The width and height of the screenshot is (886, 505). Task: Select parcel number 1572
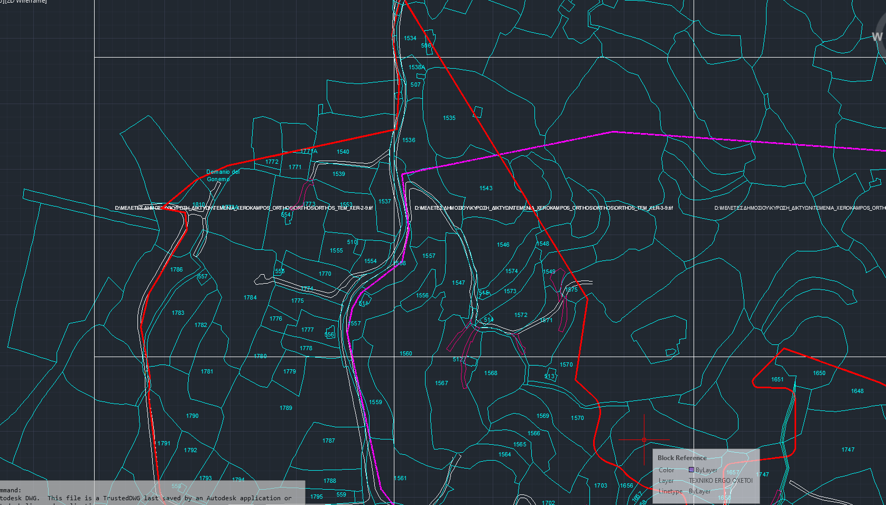click(x=521, y=315)
